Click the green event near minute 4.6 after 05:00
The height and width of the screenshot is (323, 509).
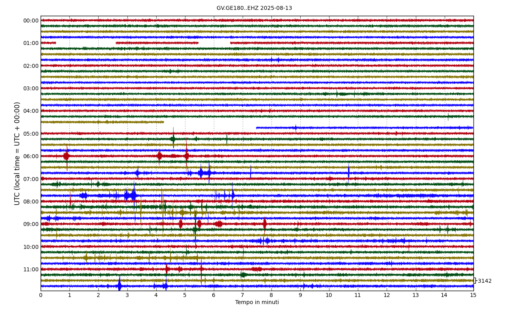click(x=173, y=139)
